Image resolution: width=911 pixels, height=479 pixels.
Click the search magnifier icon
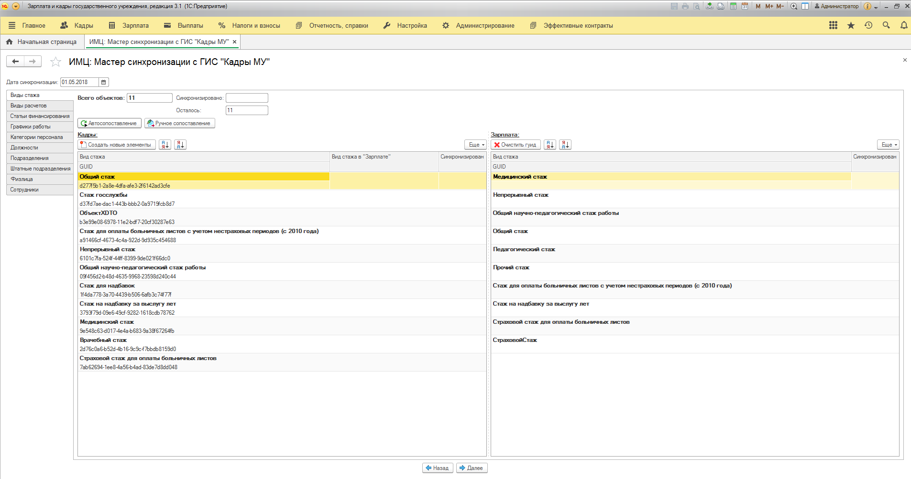tap(886, 25)
